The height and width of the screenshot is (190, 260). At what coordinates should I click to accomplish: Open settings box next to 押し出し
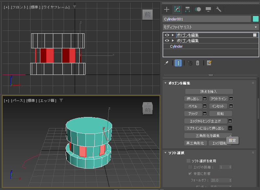point(205,99)
